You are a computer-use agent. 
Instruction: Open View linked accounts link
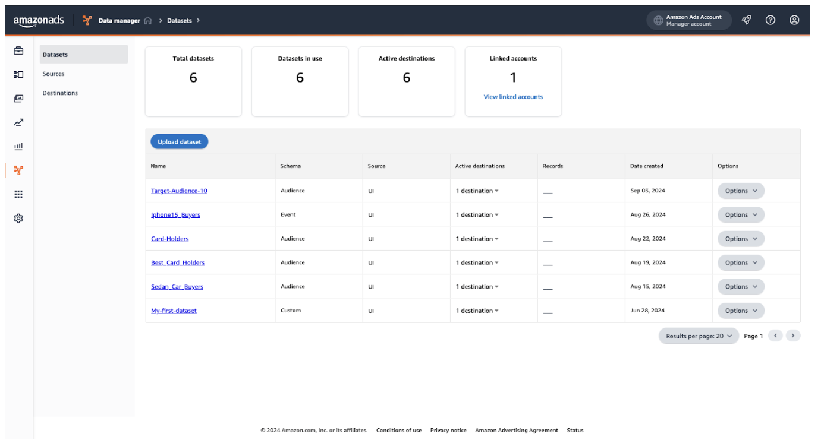point(513,97)
